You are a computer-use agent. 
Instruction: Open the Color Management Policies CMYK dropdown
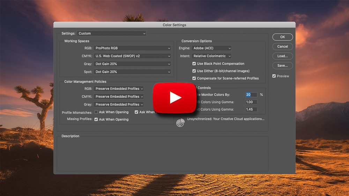[119, 96]
